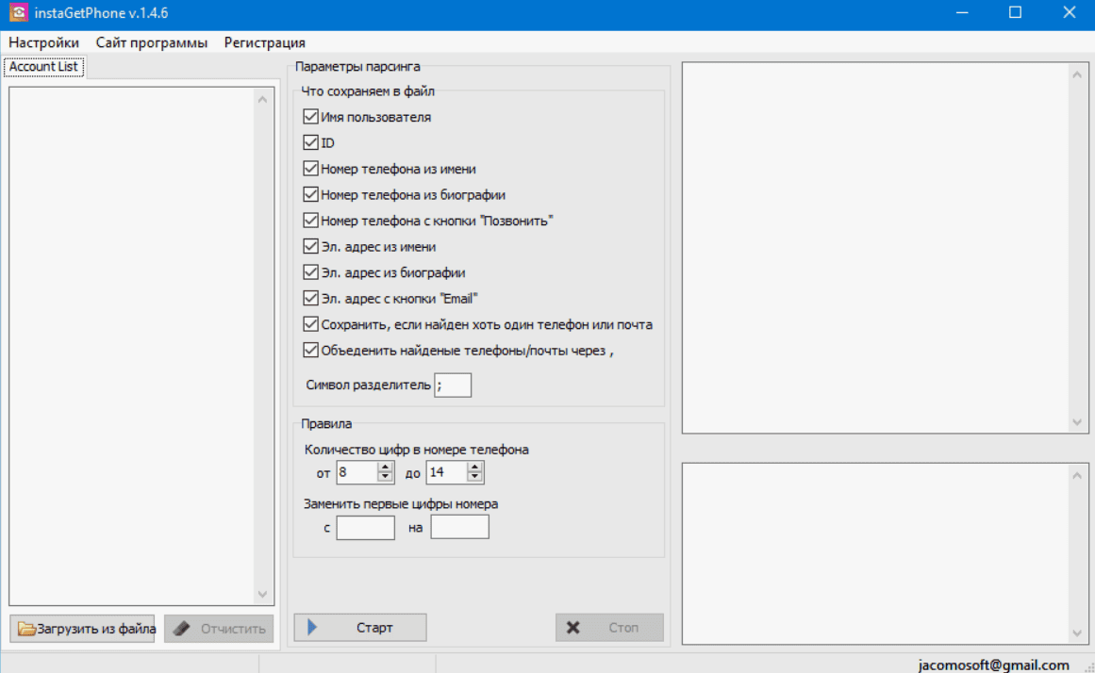This screenshot has height=673, width=1095.
Task: Click upper right panel scrollbar up arrow
Action: coord(1077,74)
